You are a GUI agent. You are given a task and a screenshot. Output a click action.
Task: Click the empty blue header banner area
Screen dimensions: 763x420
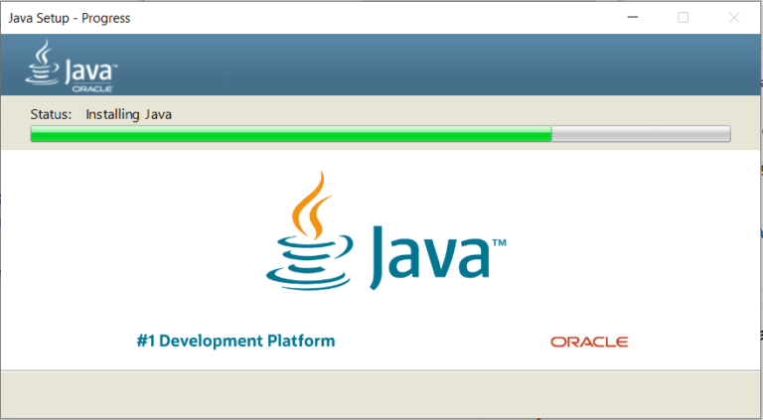447,65
